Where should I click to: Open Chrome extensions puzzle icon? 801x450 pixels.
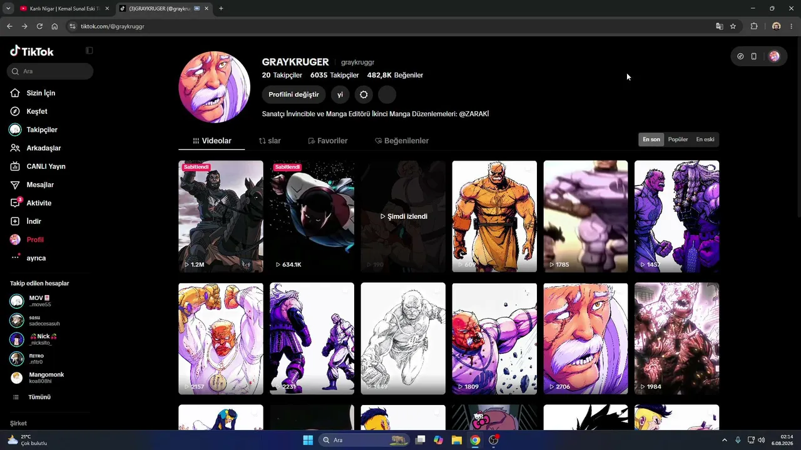(x=753, y=26)
